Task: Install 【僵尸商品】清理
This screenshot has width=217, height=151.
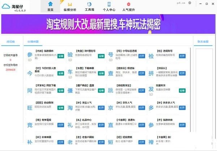Action: [x=101, y=91]
